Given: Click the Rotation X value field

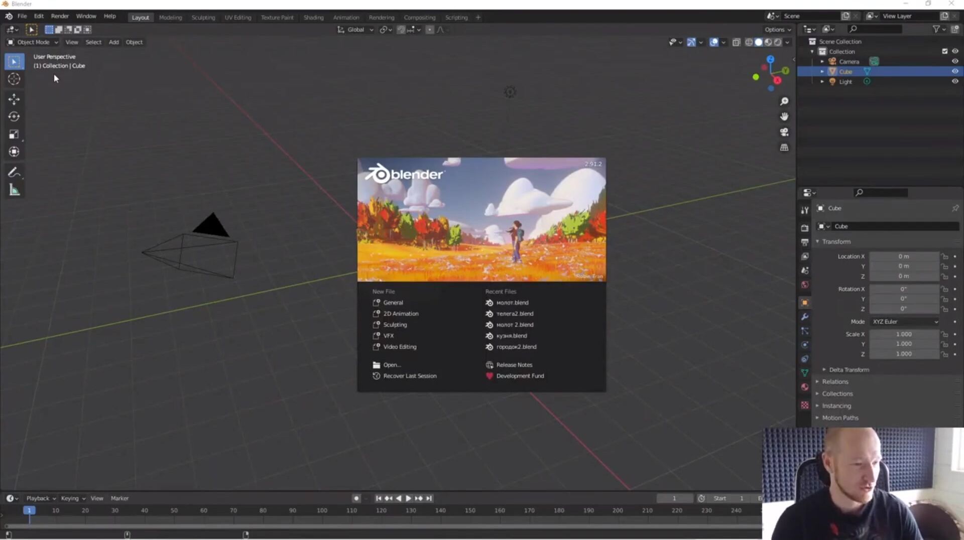Looking at the screenshot, I should (x=904, y=289).
